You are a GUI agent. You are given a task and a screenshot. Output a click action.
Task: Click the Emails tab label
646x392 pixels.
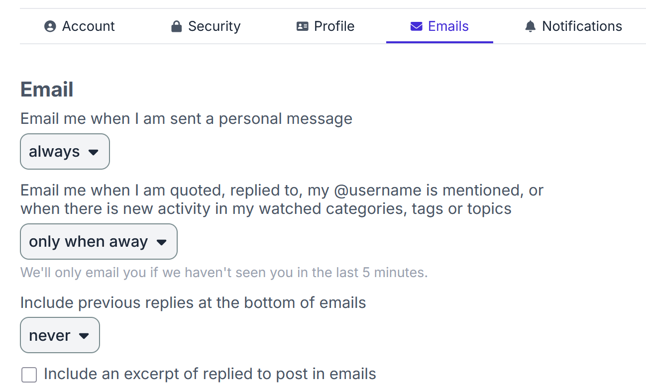[448, 26]
